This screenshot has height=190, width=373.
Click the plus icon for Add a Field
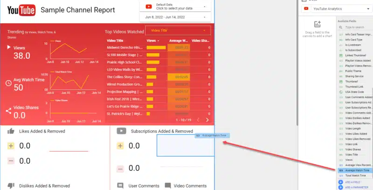click(x=341, y=182)
